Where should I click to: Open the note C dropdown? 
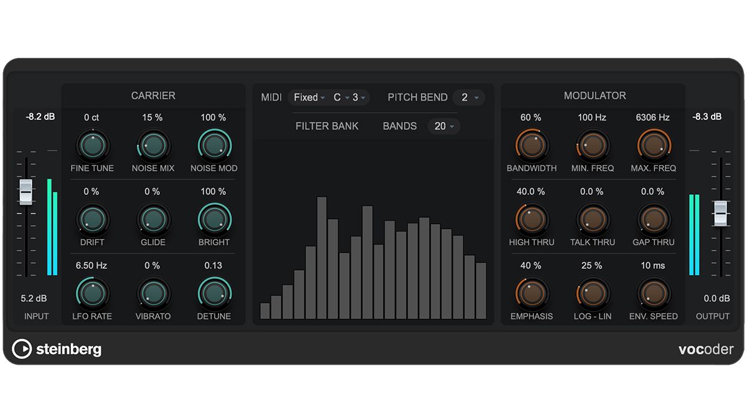coord(341,97)
